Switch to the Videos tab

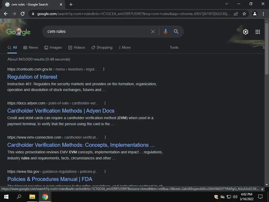click(x=76, y=47)
